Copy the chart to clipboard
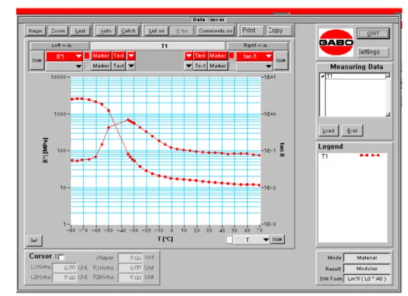 coord(279,30)
